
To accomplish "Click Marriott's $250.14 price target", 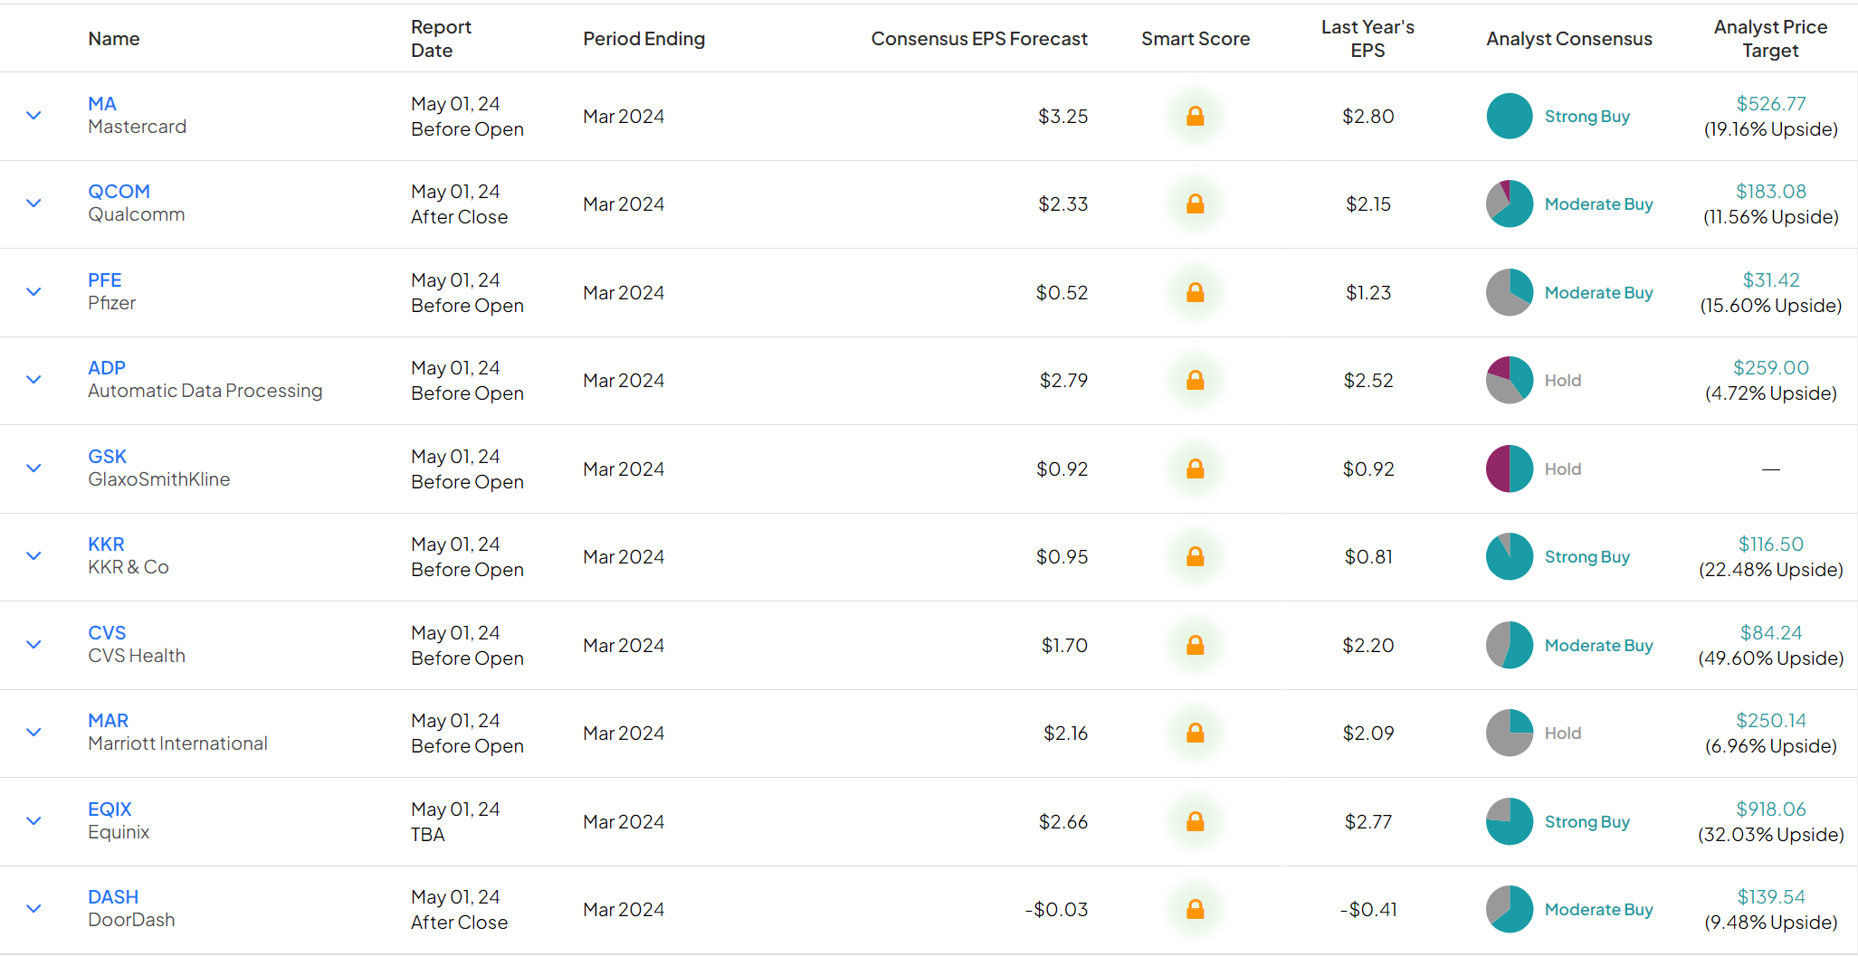I will [x=1771, y=721].
